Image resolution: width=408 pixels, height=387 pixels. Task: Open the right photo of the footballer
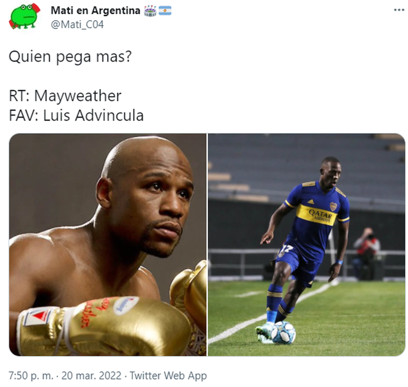[x=306, y=244]
